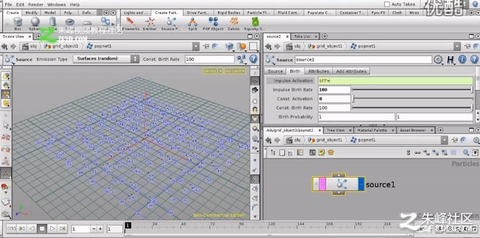Switch to the Tree View pane tab
Image resolution: width=480 pixels, height=238 pixels.
(x=336, y=130)
